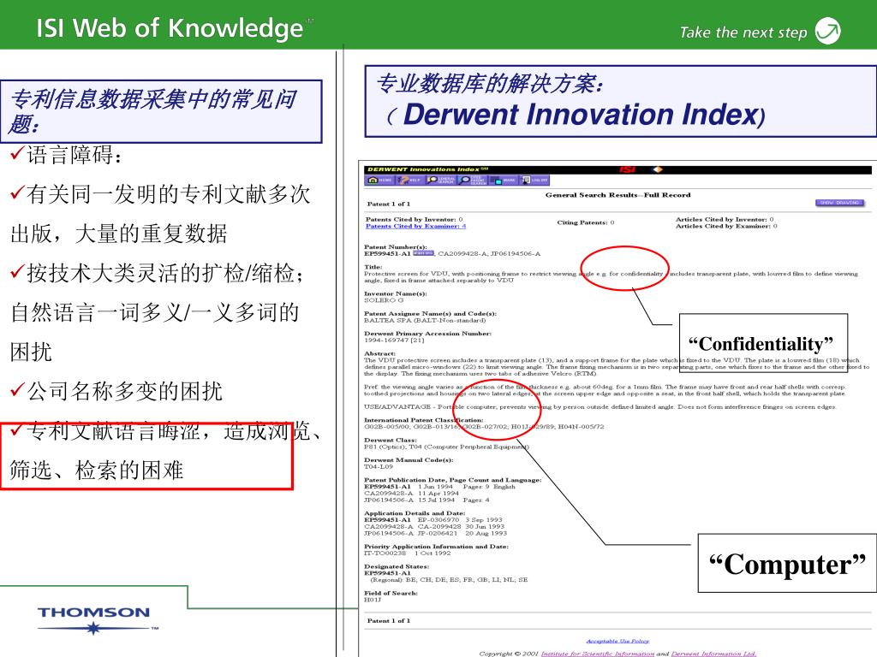Click the Field of Search value H01J
877x657 pixels.
click(x=372, y=600)
